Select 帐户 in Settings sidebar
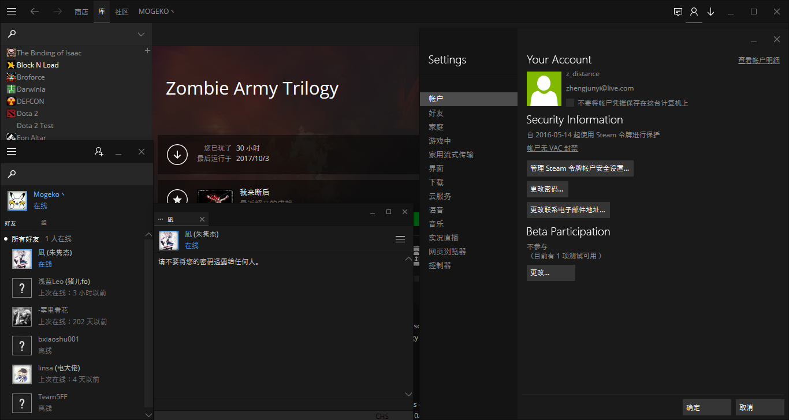Screen dimensions: 789x420 point(468,99)
